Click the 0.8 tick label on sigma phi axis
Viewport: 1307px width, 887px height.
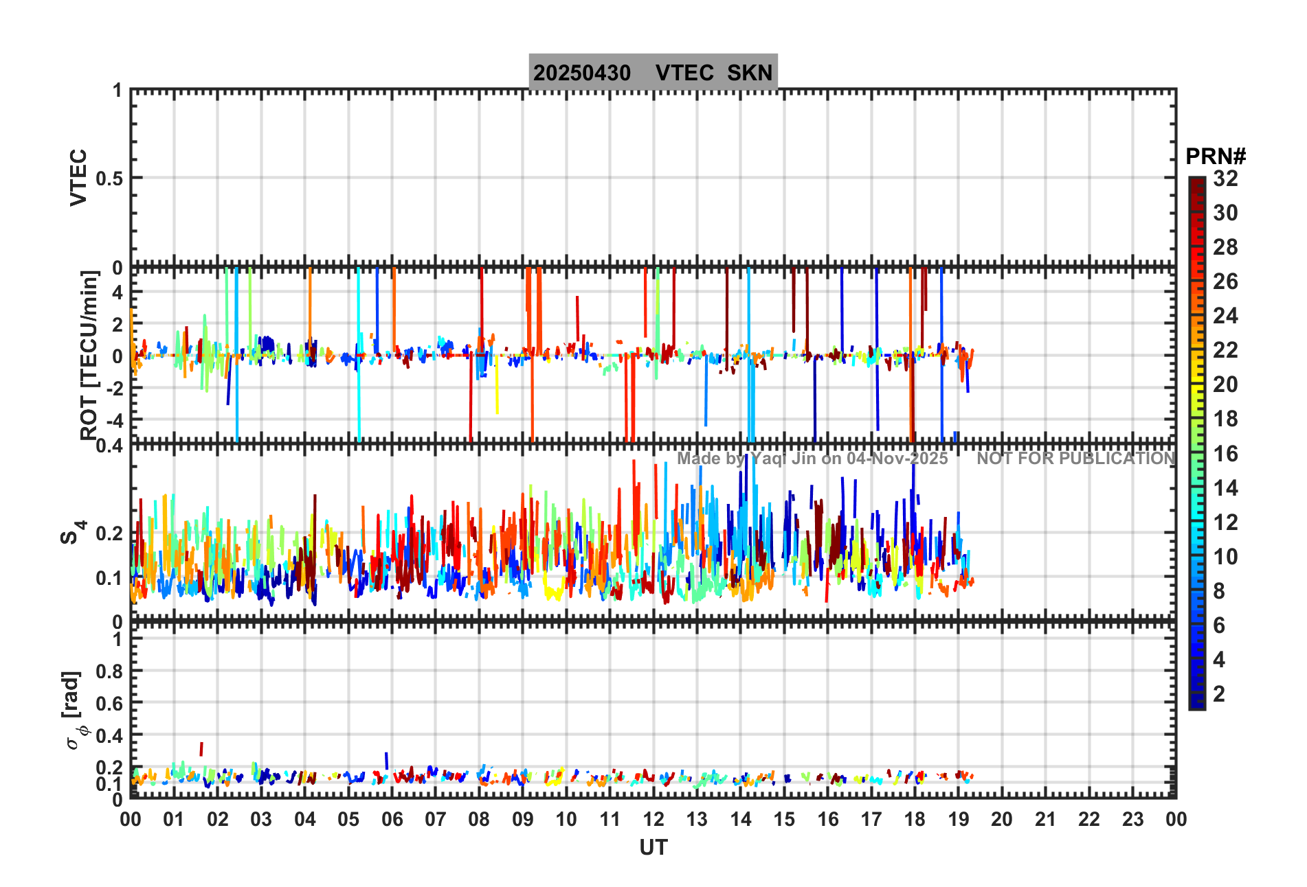109,671
